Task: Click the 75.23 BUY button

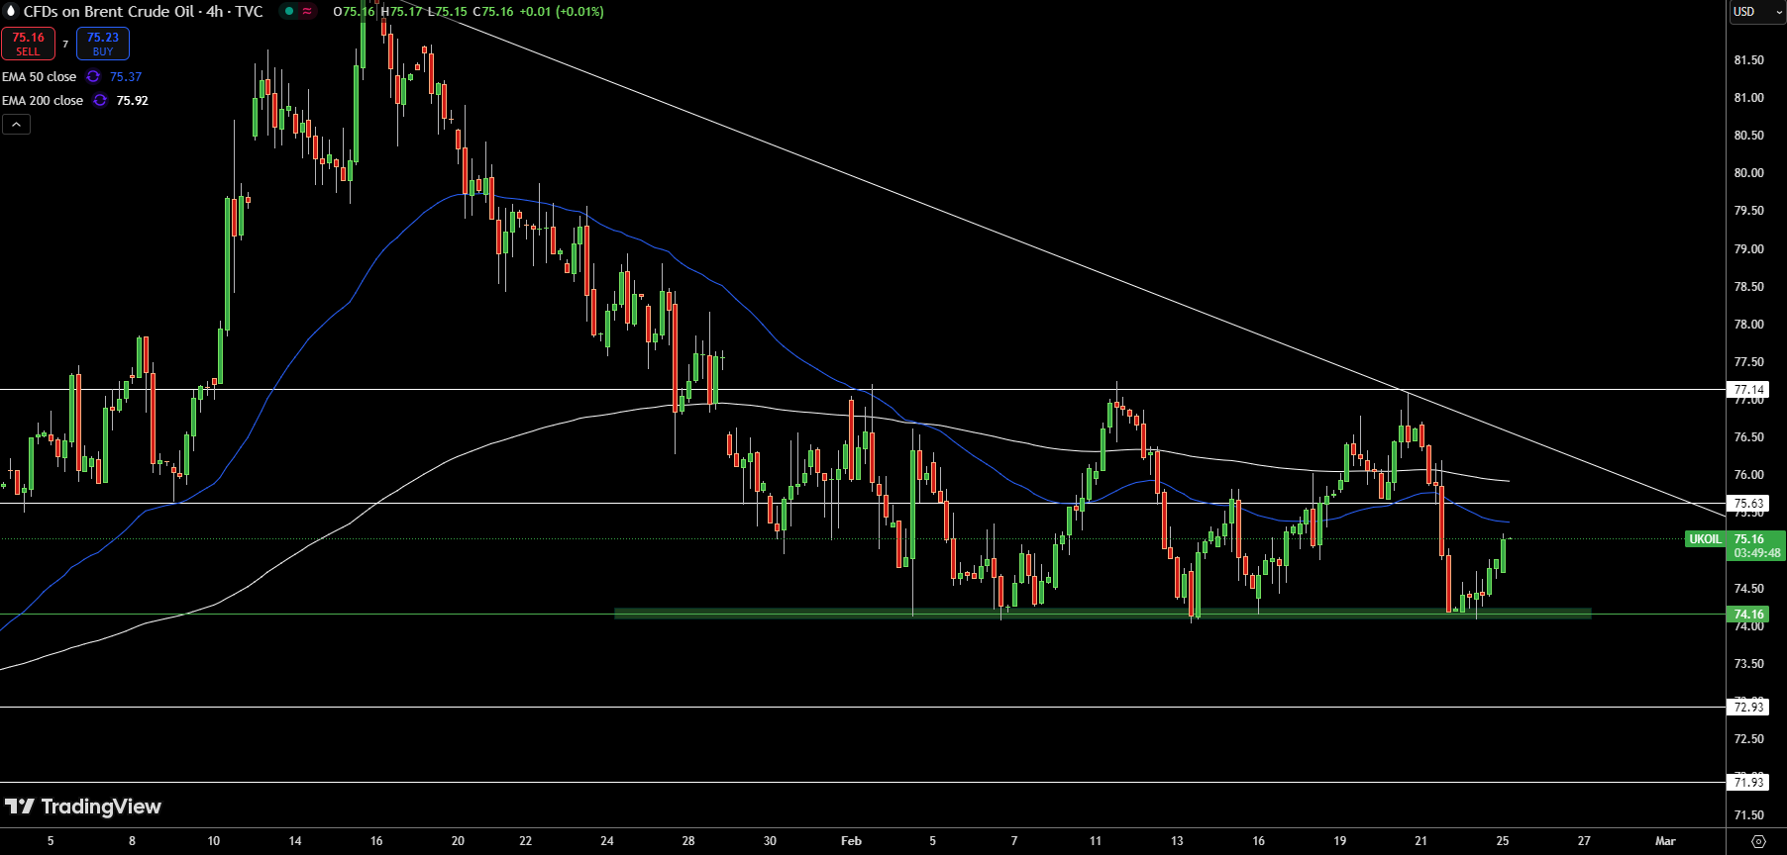Action: click(103, 44)
